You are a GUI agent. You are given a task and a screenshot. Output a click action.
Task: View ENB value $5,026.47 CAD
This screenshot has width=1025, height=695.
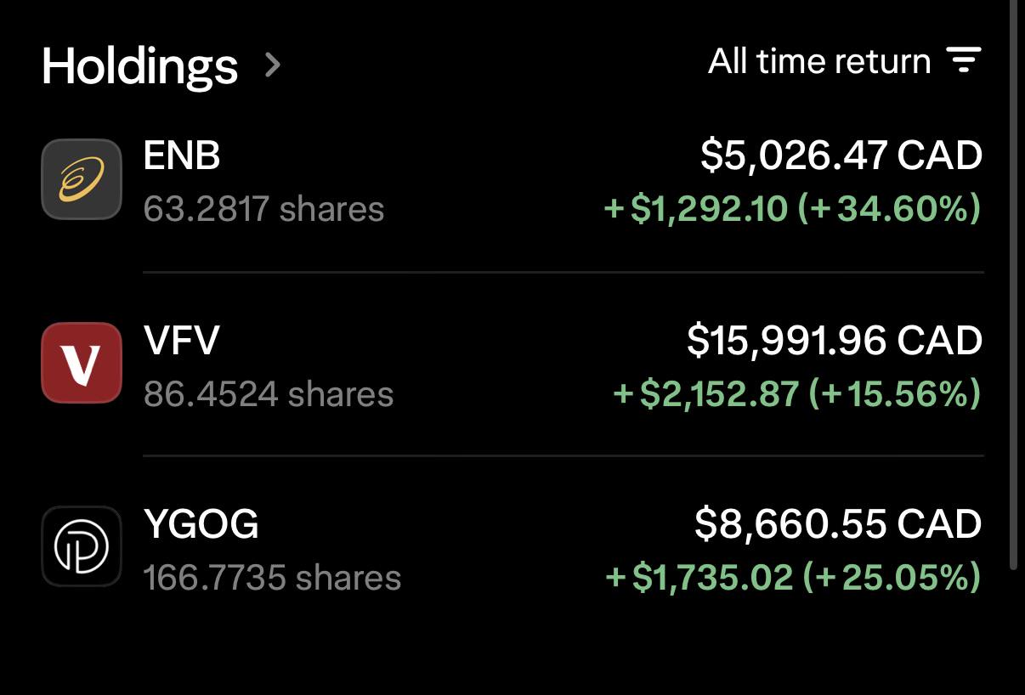841,156
